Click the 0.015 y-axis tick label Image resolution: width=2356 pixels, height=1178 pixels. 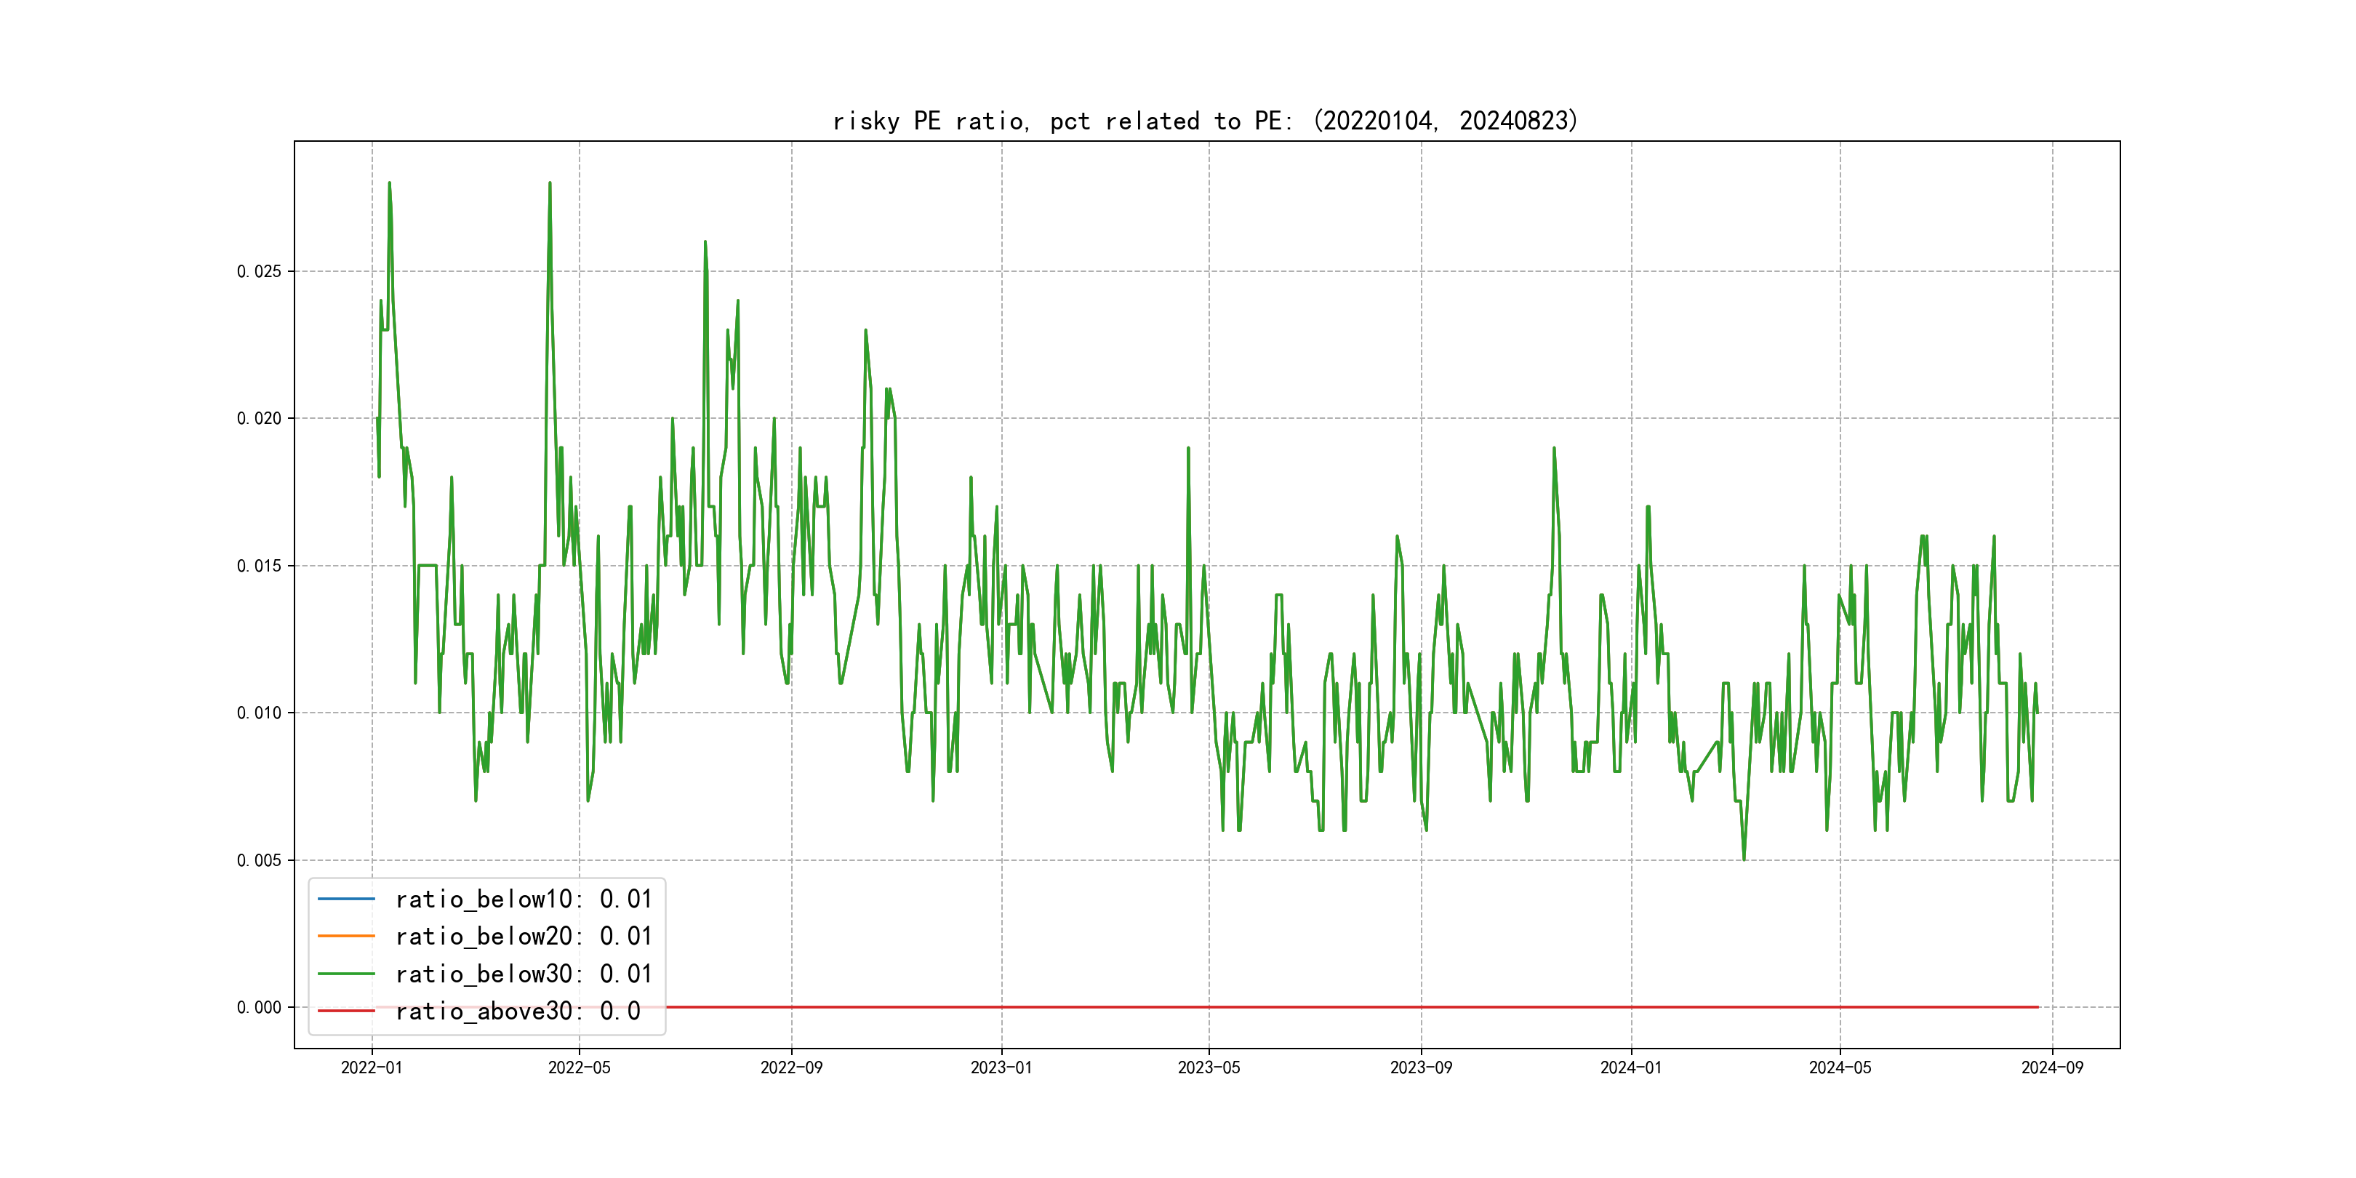[x=259, y=566]
